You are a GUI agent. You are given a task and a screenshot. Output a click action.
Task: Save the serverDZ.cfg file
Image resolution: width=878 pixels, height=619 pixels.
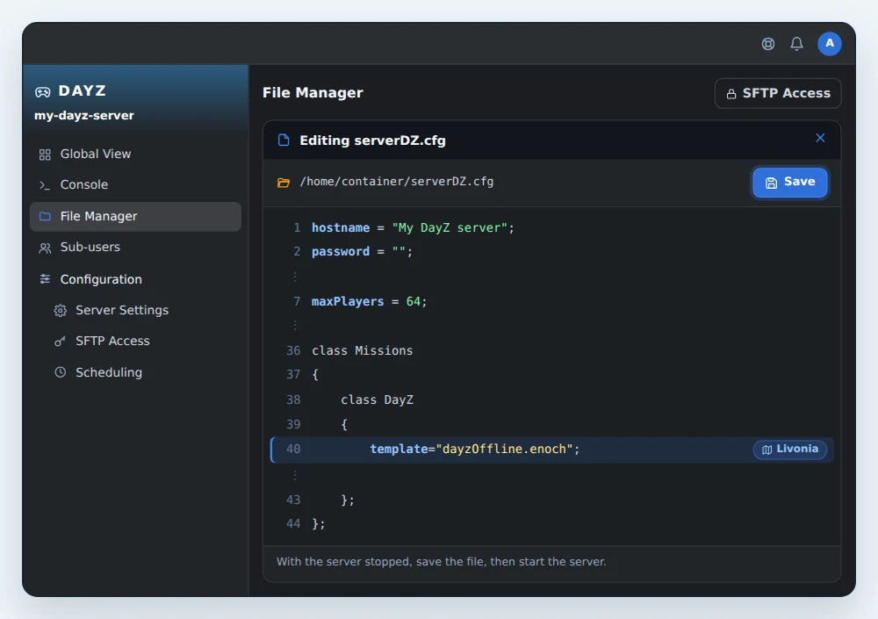pos(789,183)
